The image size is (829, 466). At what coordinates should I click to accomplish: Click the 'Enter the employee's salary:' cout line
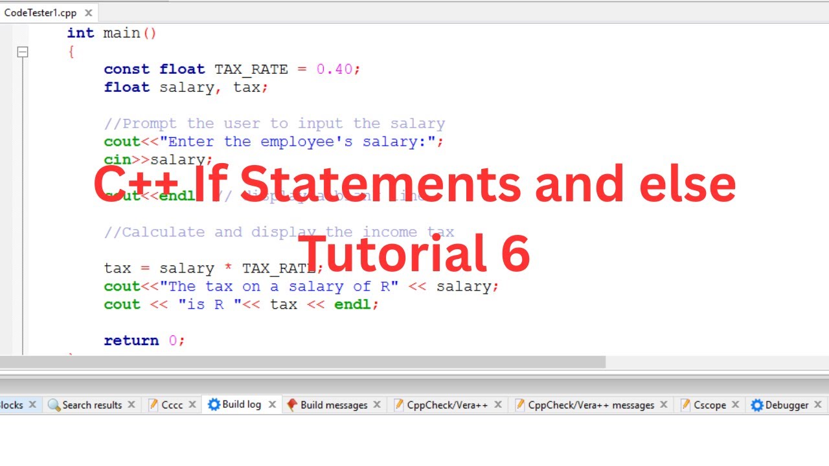pos(274,142)
